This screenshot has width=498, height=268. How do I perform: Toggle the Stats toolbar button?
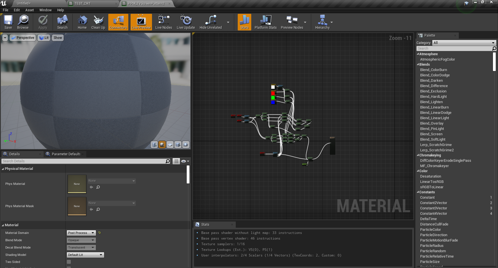[244, 22]
